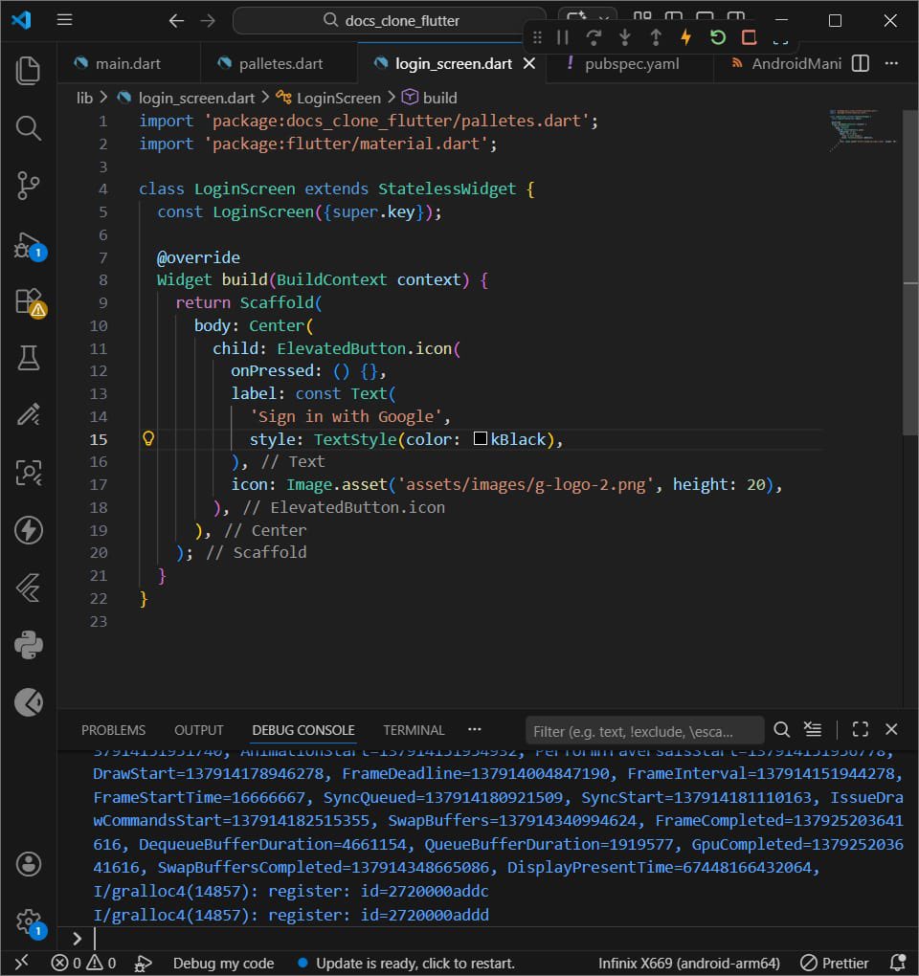Open the Accounts menu in activity bar
This screenshot has height=976, width=919.
point(28,863)
